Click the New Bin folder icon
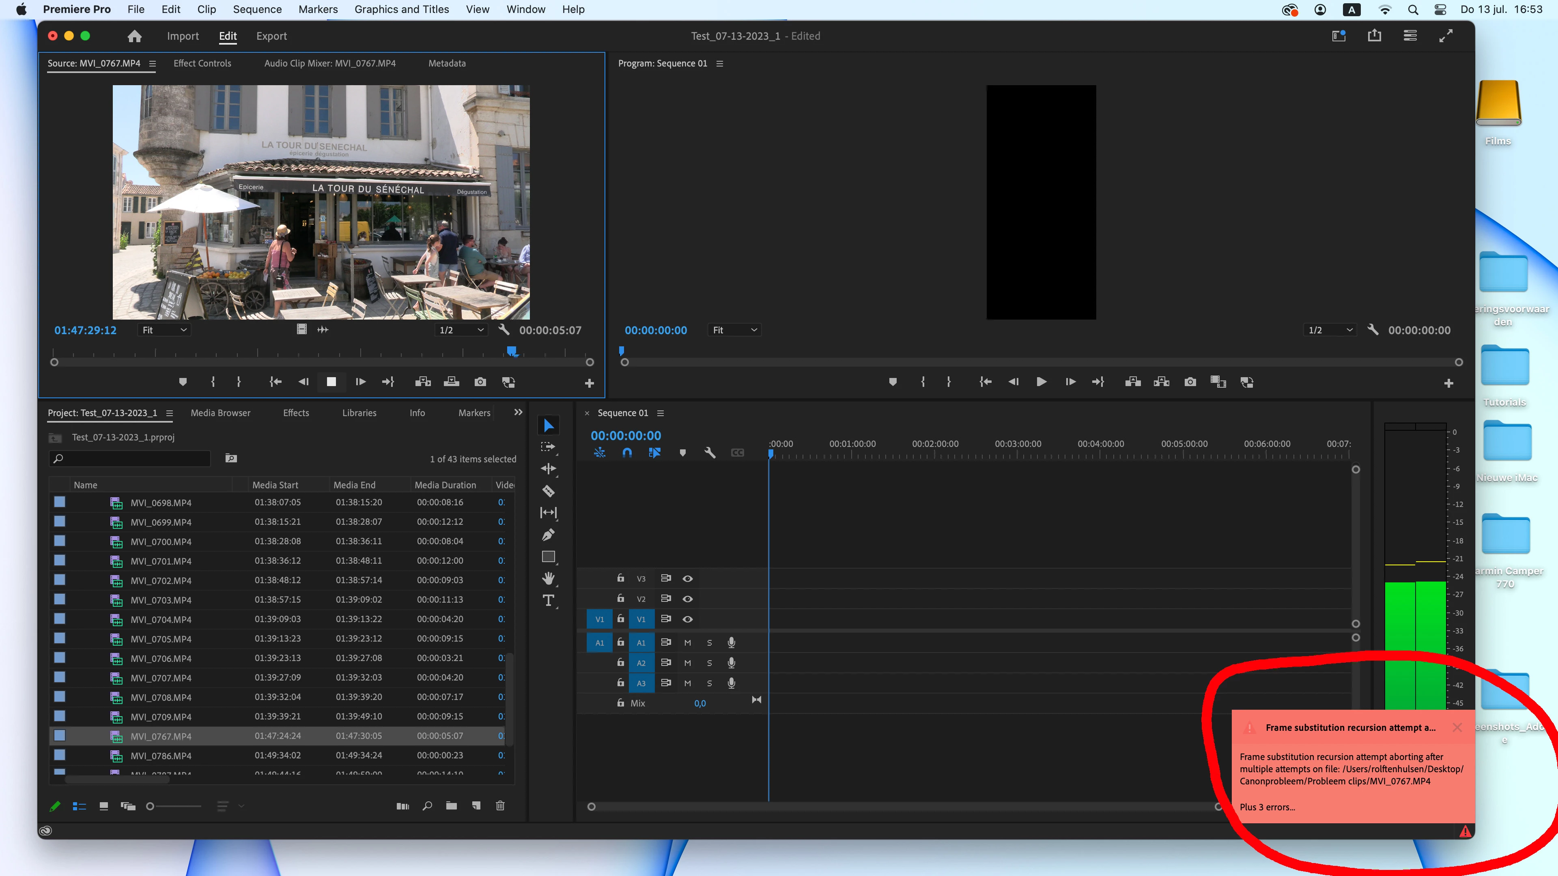The image size is (1558, 876). 451,805
